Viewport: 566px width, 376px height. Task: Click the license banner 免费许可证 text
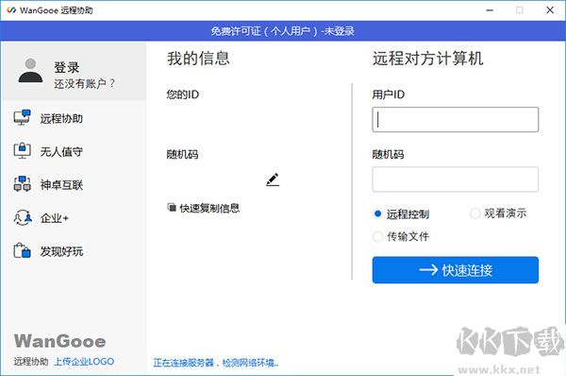click(x=283, y=31)
